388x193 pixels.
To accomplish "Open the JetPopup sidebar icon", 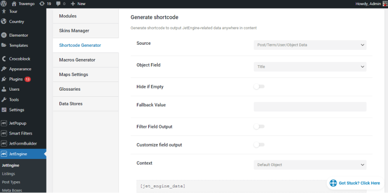I will click(x=4, y=123).
